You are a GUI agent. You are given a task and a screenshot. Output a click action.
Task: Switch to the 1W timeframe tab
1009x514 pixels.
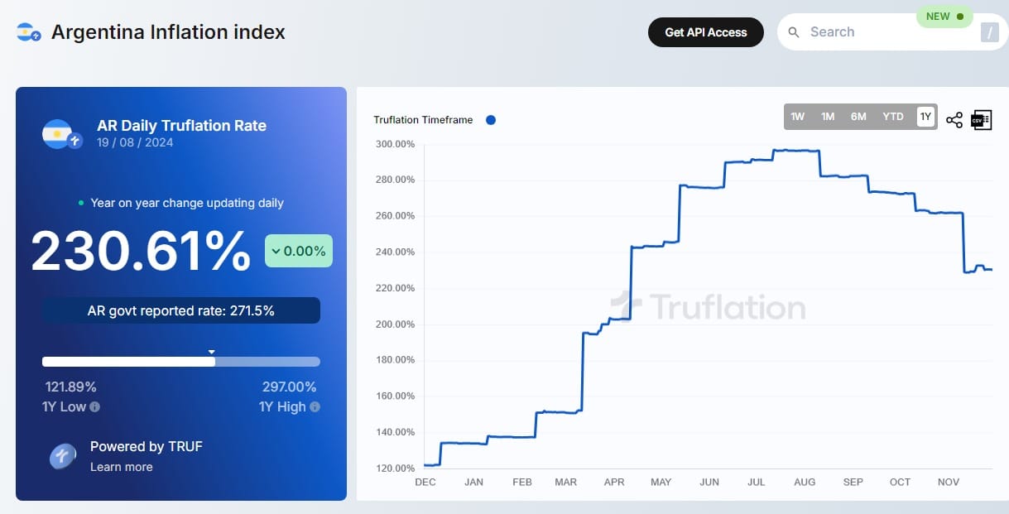797,117
